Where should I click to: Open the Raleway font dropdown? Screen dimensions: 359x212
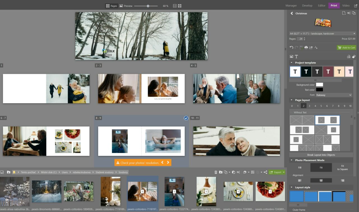coord(334,95)
